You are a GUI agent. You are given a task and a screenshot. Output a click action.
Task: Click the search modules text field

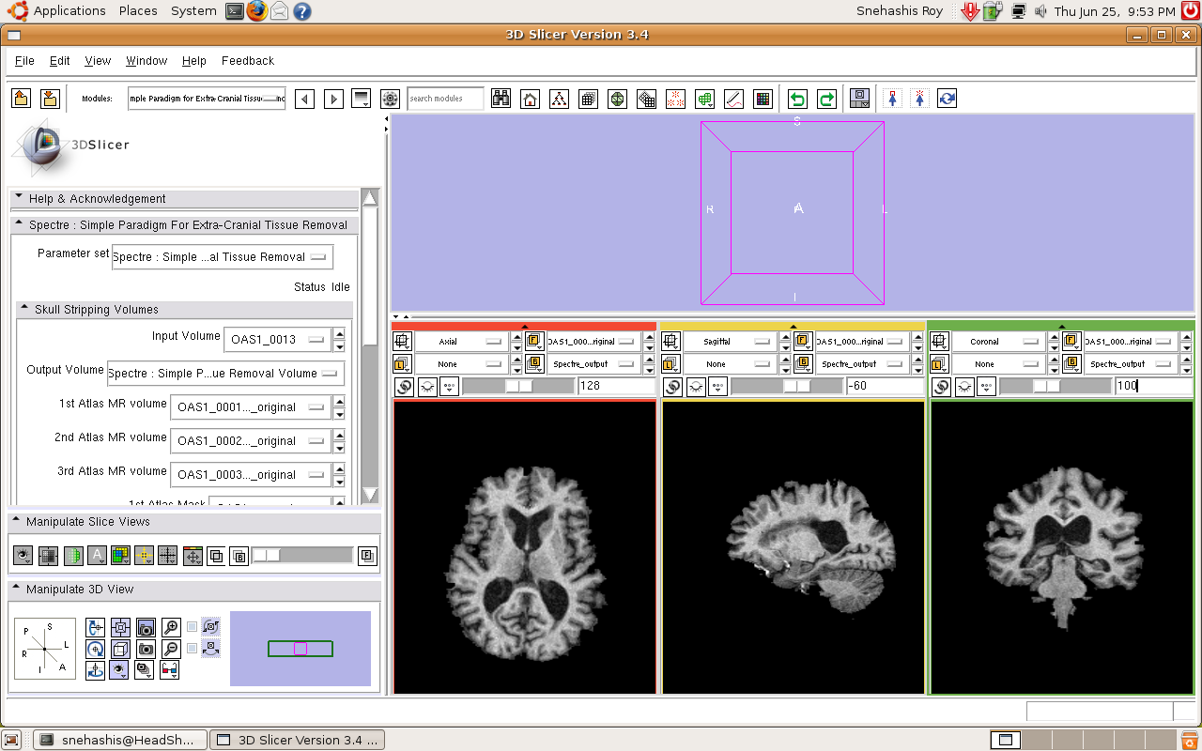pyautogui.click(x=445, y=99)
